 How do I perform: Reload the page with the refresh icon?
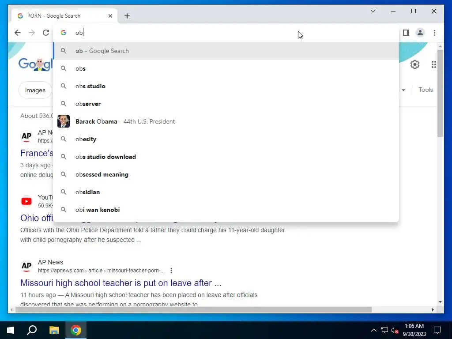click(46, 33)
